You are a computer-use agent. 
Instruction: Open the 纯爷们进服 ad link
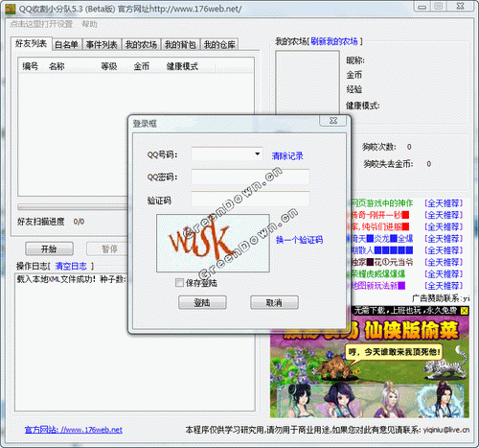[x=379, y=226]
